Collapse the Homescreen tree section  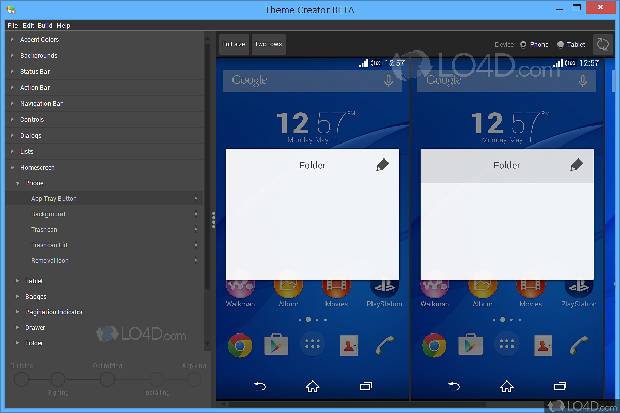(13, 167)
